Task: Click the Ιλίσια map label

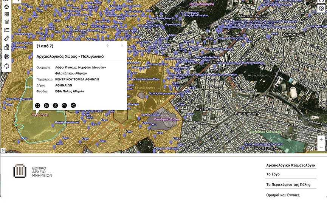Action: 250,60
